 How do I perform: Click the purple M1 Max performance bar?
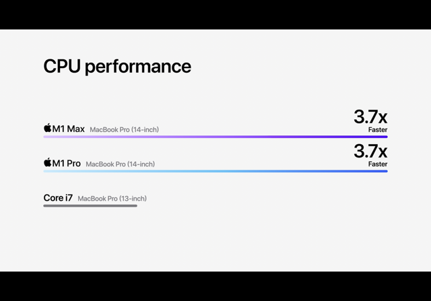coord(215,137)
